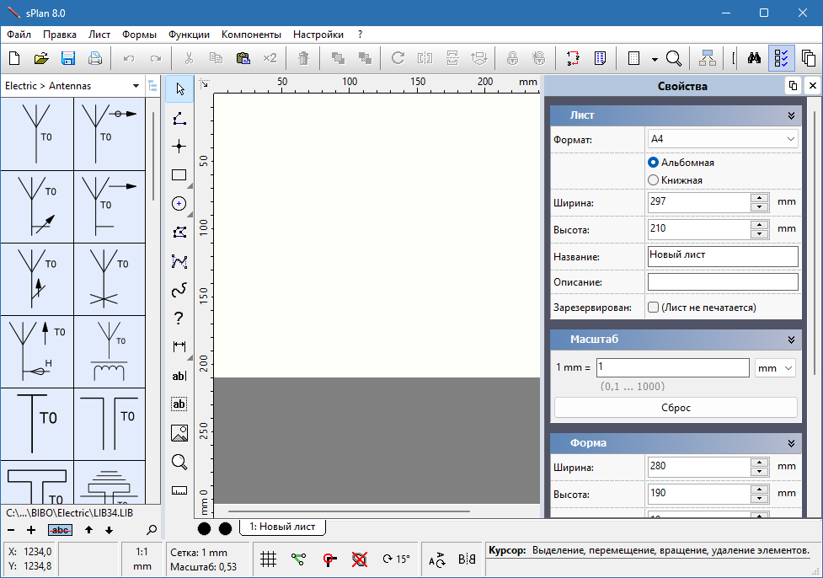Screen dimensions: 823x578
Task: Close the Свойства panel
Action: (x=813, y=86)
